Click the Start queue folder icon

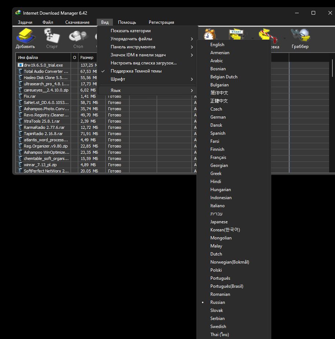tap(236, 34)
